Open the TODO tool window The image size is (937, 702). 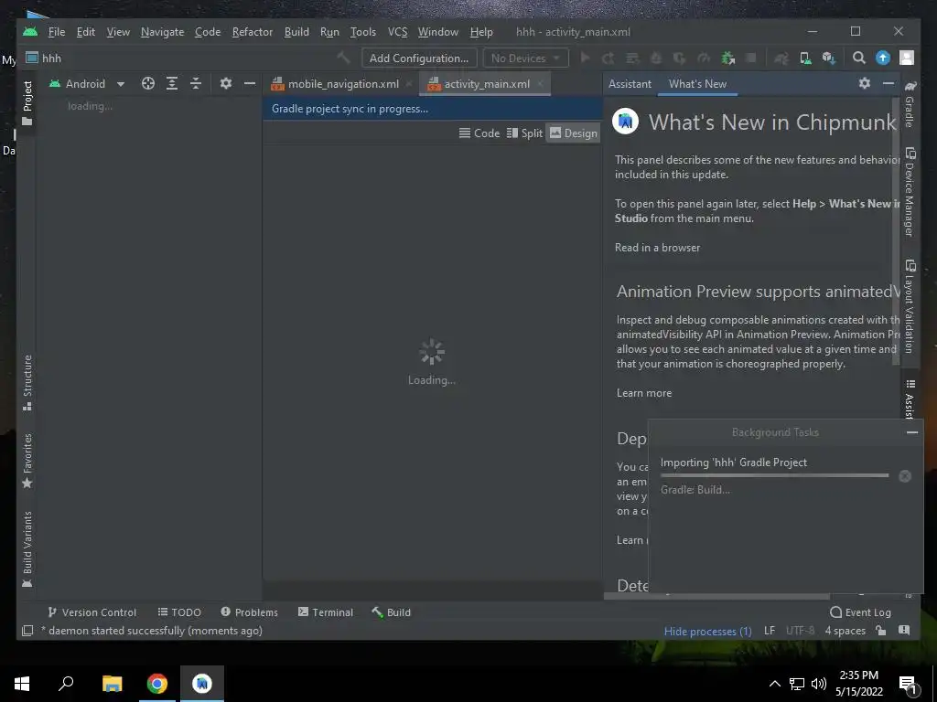pyautogui.click(x=179, y=612)
